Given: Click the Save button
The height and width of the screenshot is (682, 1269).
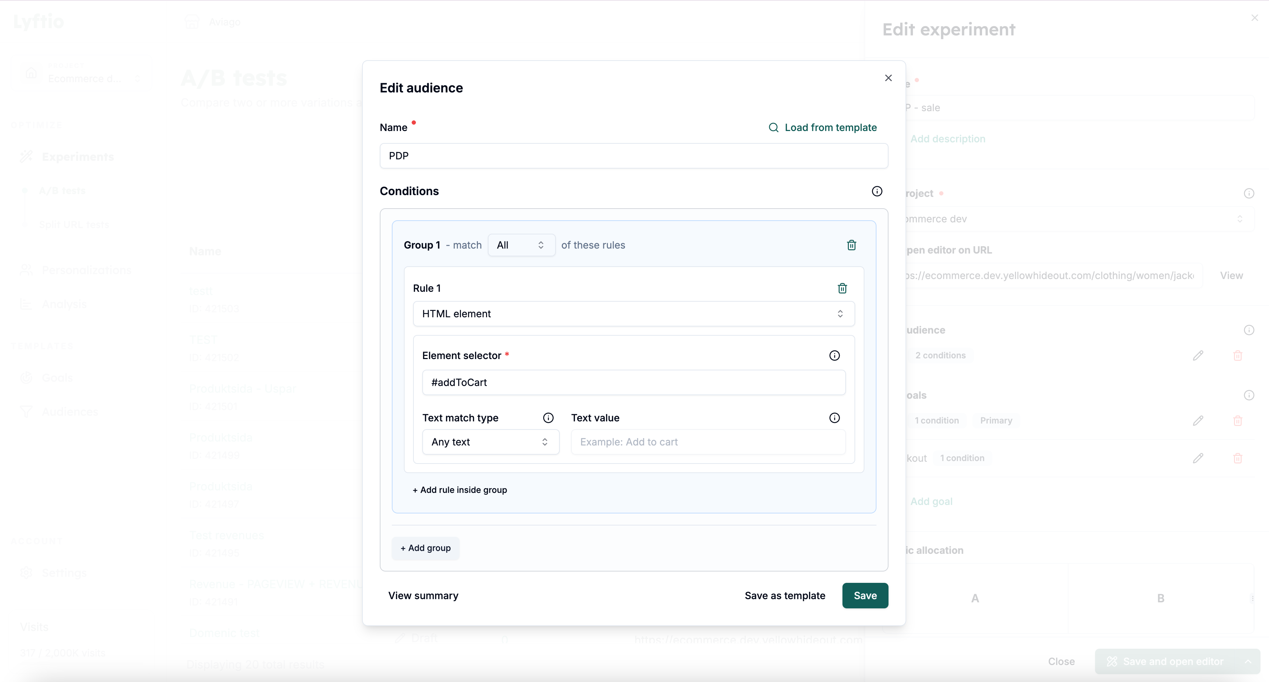Looking at the screenshot, I should (865, 595).
